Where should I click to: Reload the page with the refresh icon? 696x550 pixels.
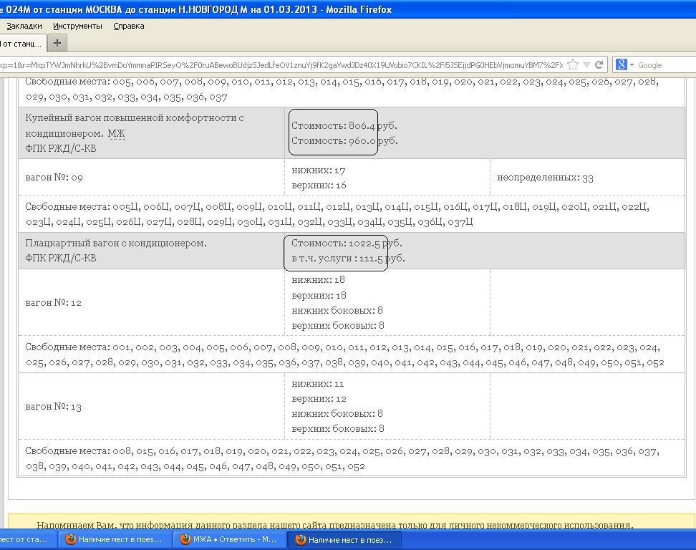599,64
